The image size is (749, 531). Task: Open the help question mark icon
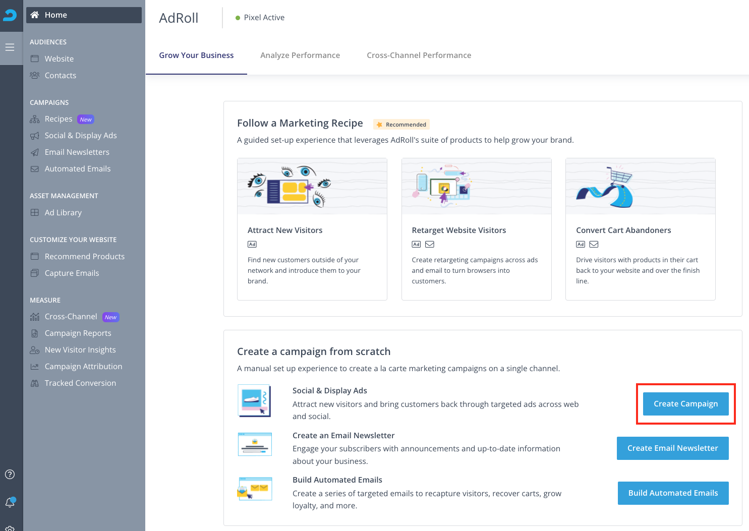click(10, 474)
